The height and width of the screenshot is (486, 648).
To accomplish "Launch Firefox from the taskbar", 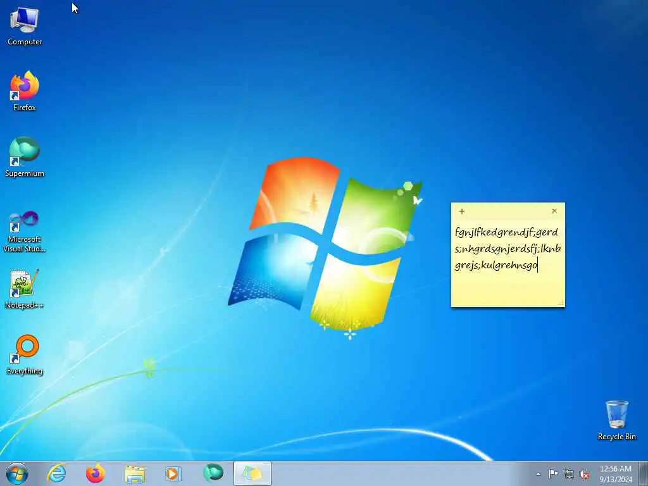I will [96, 473].
